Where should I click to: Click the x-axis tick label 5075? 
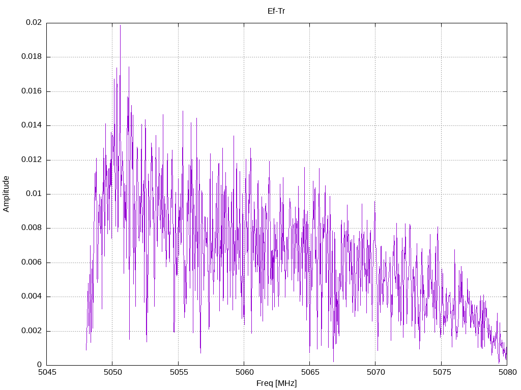(x=442, y=372)
